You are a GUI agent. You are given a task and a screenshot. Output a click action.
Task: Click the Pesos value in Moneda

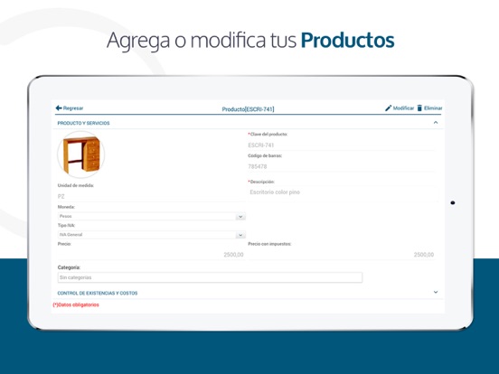coord(66,216)
